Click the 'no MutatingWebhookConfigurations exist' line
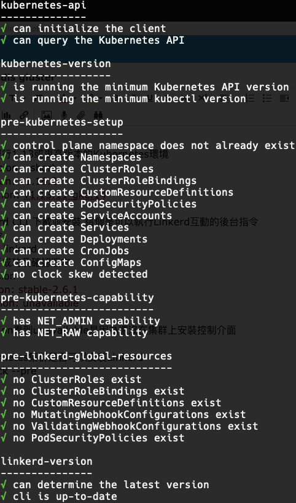The width and height of the screenshot is (296, 503). [123, 414]
